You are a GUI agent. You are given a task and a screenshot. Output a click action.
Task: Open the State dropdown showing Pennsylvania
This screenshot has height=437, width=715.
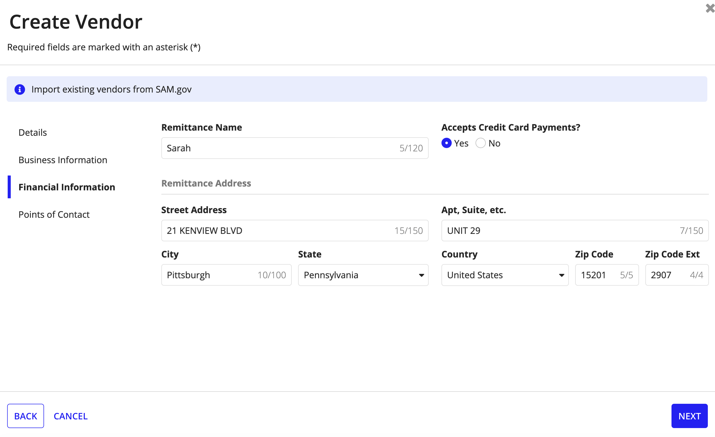[363, 275]
